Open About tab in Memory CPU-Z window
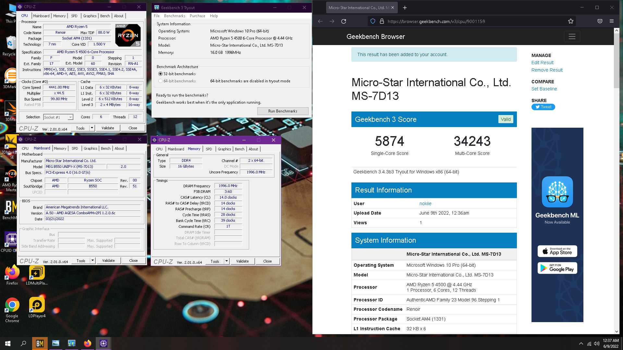The width and height of the screenshot is (623, 350). [x=253, y=149]
